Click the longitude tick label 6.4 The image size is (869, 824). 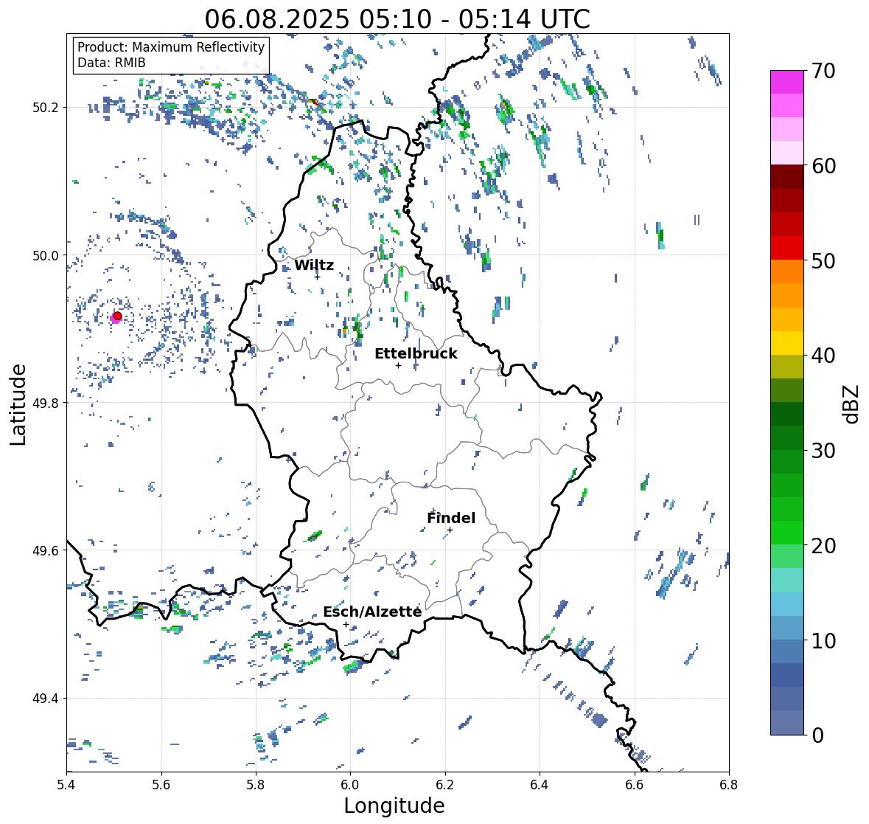(x=540, y=785)
